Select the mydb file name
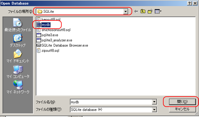 (x=46, y=25)
